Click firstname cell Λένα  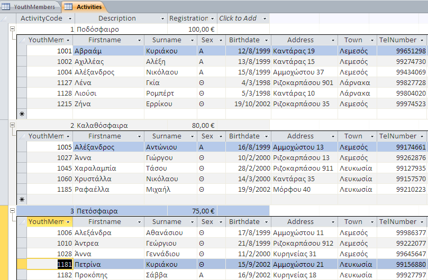(108, 82)
